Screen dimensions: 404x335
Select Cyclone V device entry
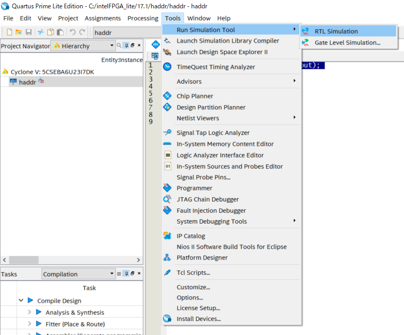point(52,72)
